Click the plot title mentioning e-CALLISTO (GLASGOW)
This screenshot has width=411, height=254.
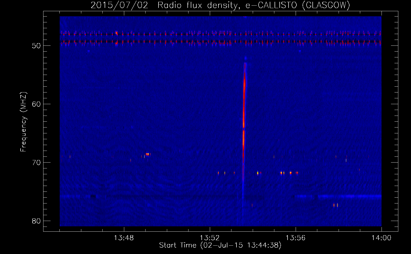220,5
